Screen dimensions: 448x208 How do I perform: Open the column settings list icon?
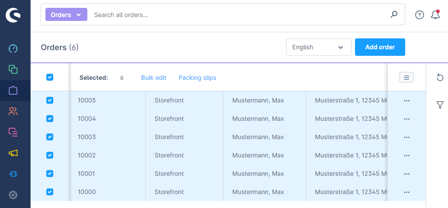pos(406,77)
